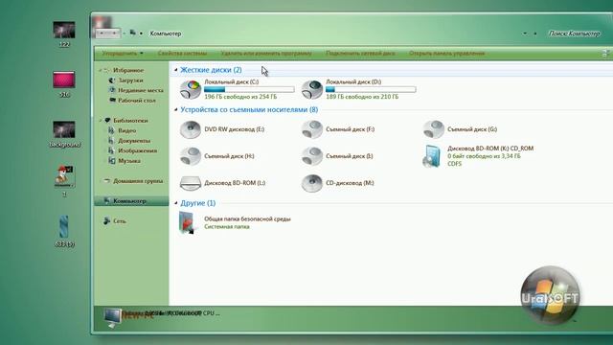This screenshot has width=613, height=345.
Task: Click text '0 байт свободно из 3,34 ГБ'
Action: pos(484,156)
